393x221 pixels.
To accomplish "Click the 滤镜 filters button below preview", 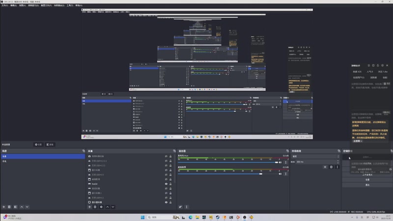I will point(50,144).
